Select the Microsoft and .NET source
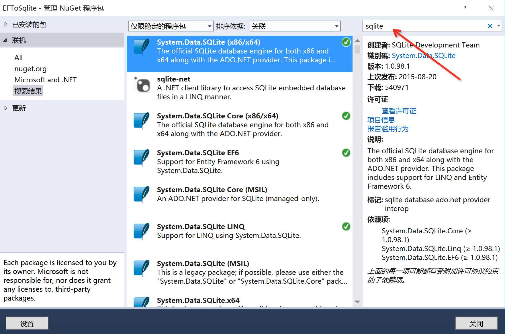Image resolution: width=505 pixels, height=334 pixels. point(46,80)
